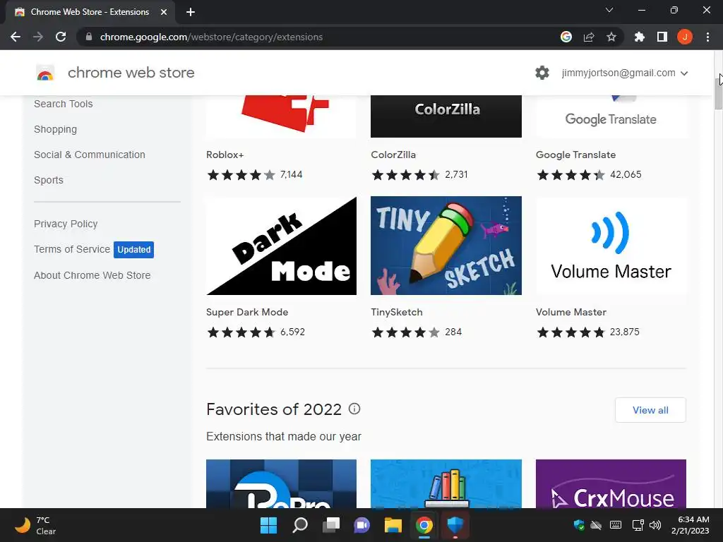Share this page using share icon

(589, 37)
